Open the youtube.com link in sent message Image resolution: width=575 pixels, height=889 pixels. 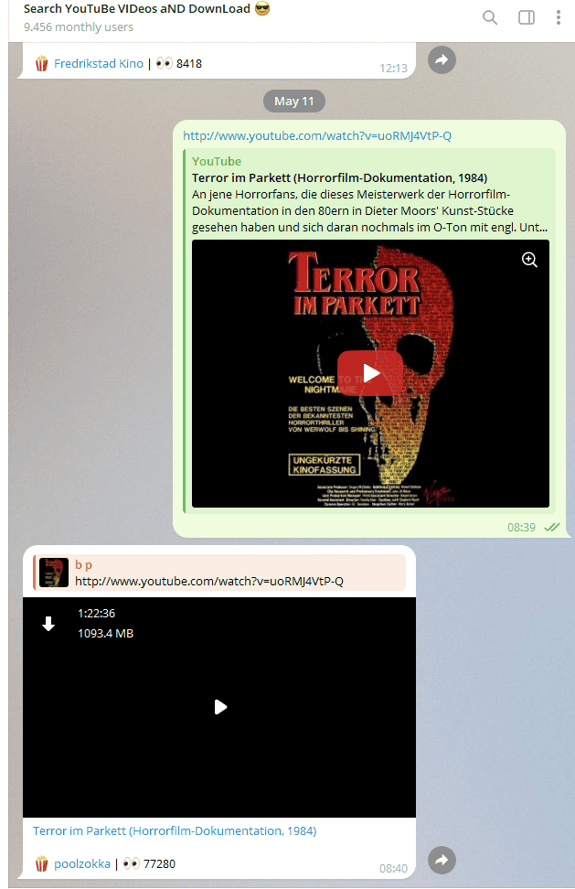coord(317,135)
